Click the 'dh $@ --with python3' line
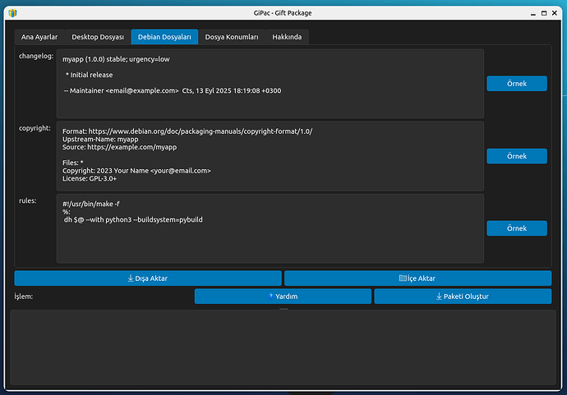Viewport: 567px width, 395px height. click(x=133, y=220)
